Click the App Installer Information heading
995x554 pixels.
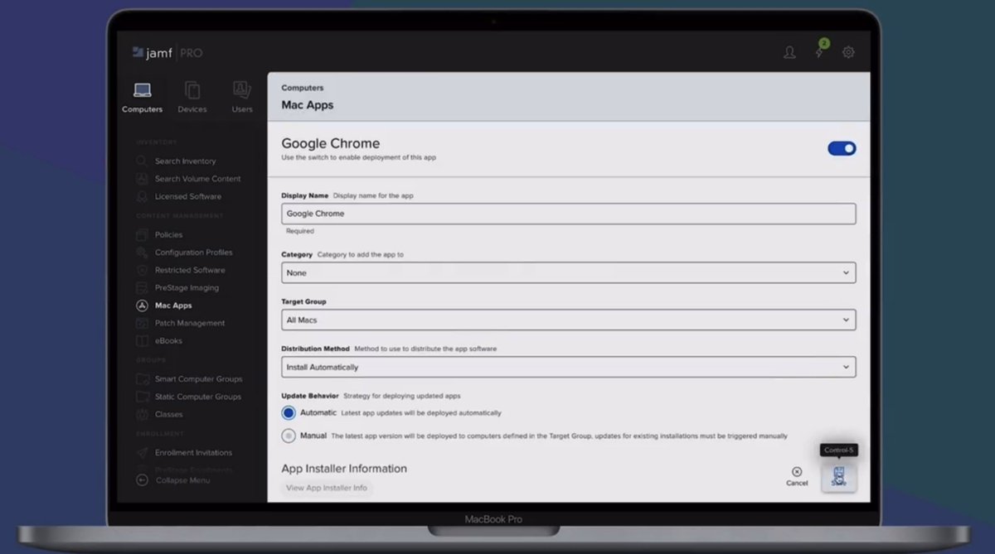tap(344, 469)
